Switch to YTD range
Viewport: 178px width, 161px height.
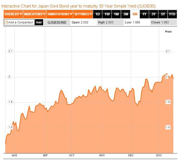coord(172,14)
